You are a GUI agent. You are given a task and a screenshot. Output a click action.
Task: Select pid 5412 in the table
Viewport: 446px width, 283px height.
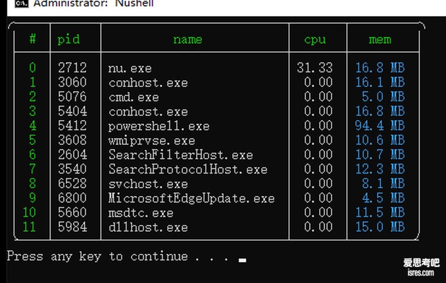point(72,126)
